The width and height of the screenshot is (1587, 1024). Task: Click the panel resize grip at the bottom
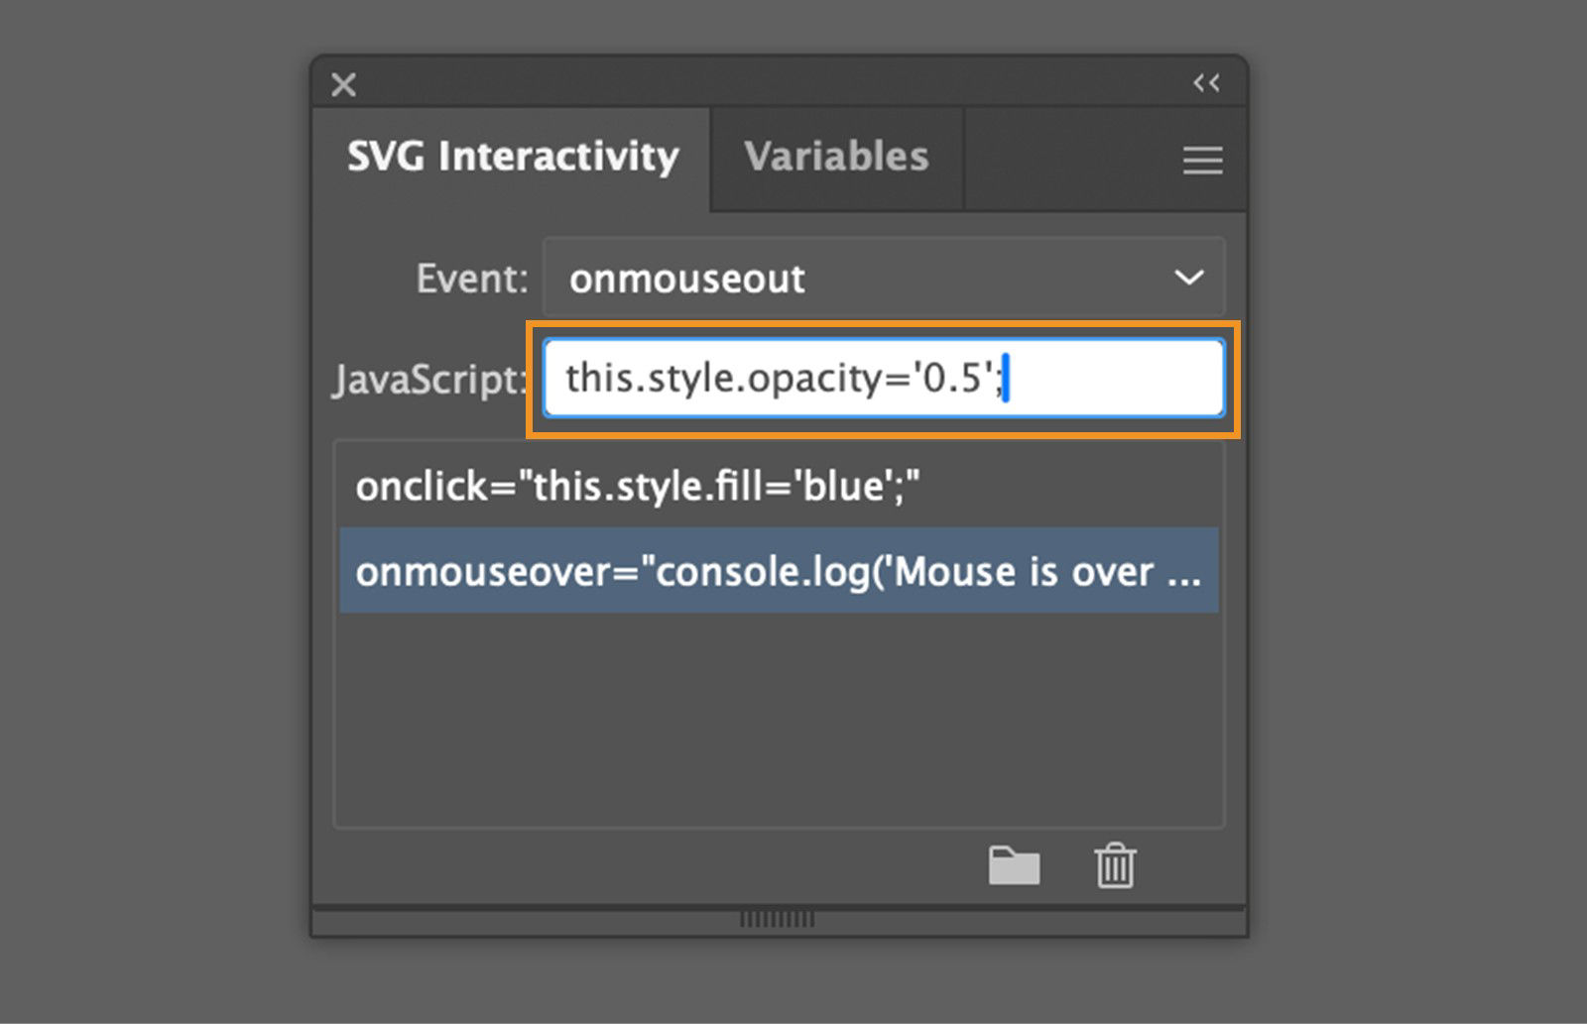[x=779, y=918]
